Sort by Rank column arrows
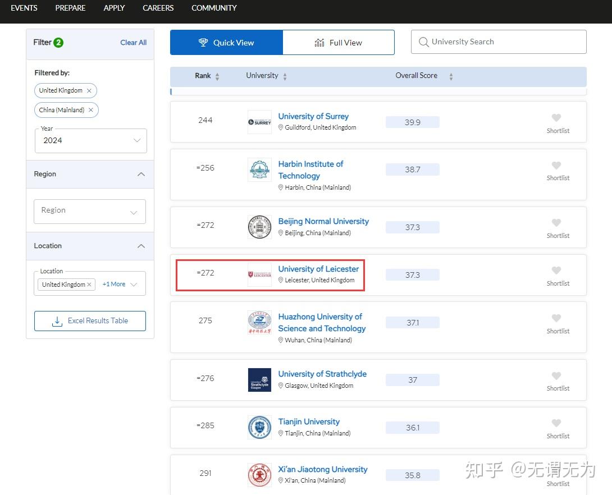The width and height of the screenshot is (612, 495). 217,76
